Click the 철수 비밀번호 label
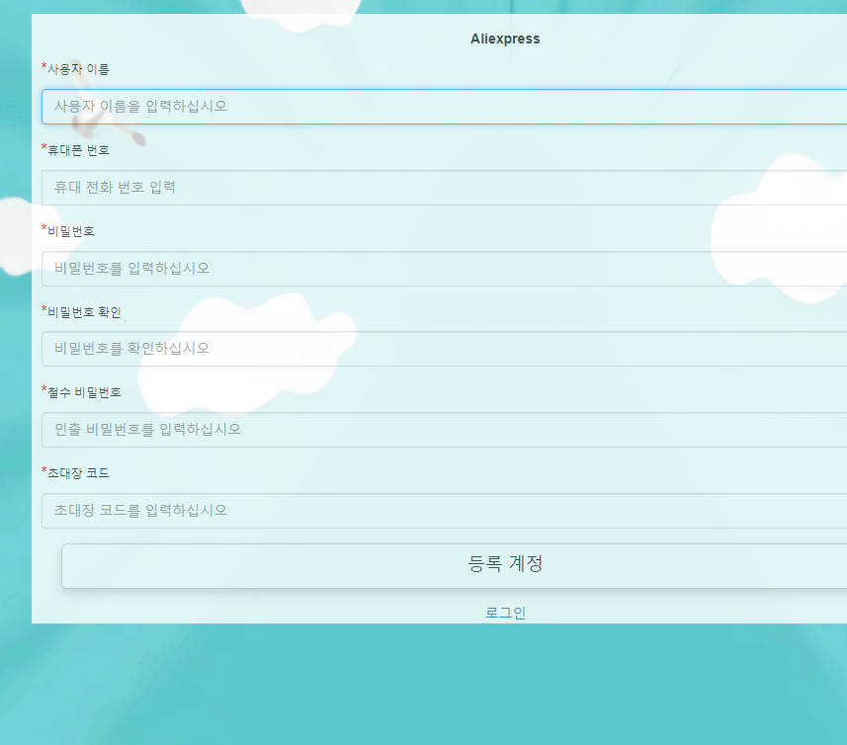This screenshot has width=847, height=745. click(84, 392)
